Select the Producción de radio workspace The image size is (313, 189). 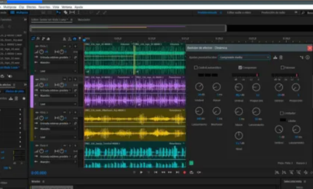pyautogui.click(x=273, y=12)
